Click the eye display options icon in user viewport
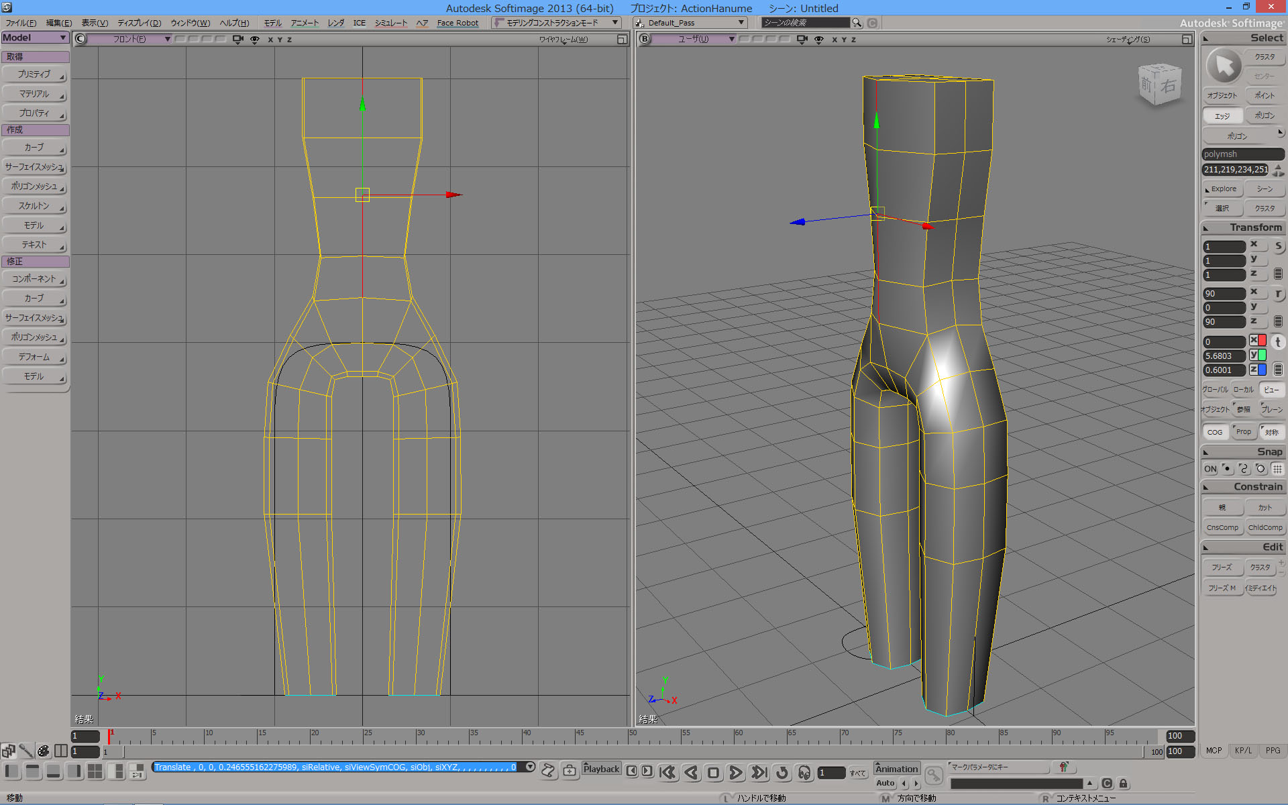1288x805 pixels. (x=819, y=39)
